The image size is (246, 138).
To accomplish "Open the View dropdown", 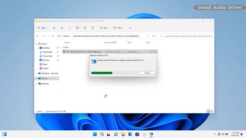I will [118, 28].
